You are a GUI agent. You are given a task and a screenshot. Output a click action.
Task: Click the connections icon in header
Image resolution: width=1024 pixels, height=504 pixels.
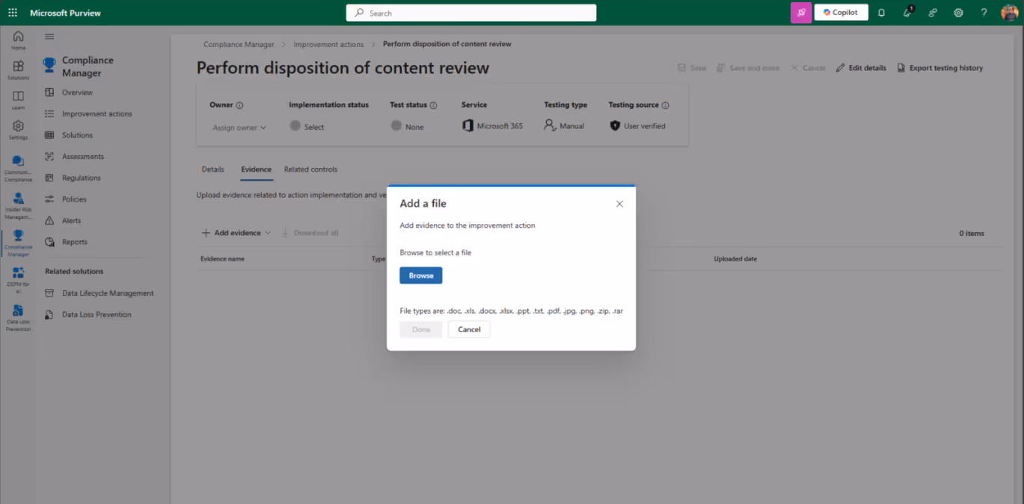[x=933, y=13]
